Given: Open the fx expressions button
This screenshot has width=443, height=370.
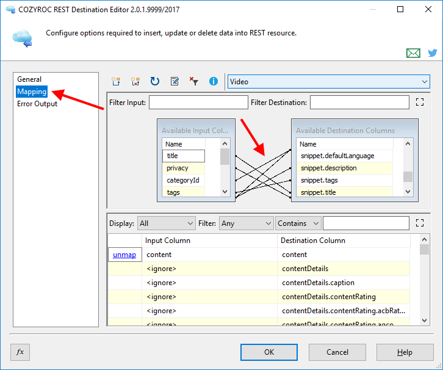Looking at the screenshot, I should 20,352.
